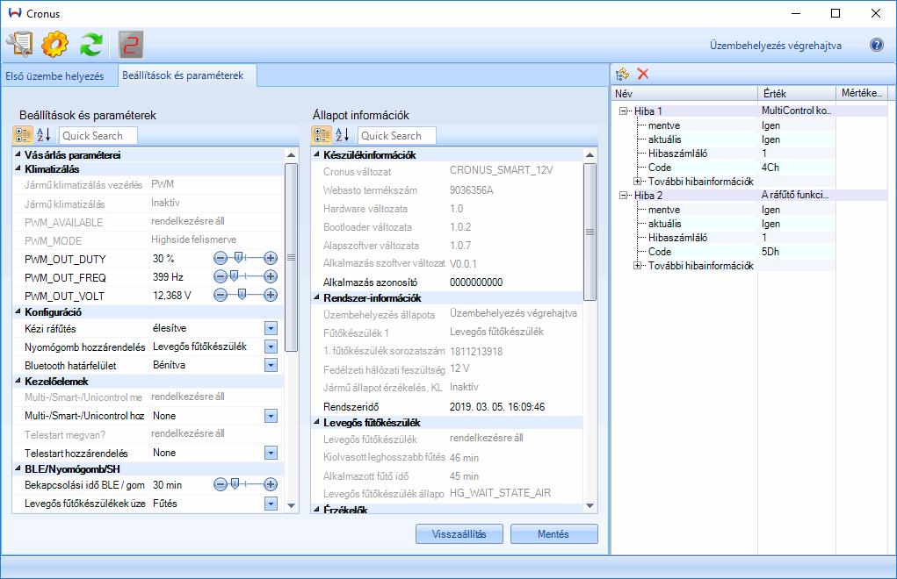Increase PWM_OUT_FREQ with plus button

(271, 277)
